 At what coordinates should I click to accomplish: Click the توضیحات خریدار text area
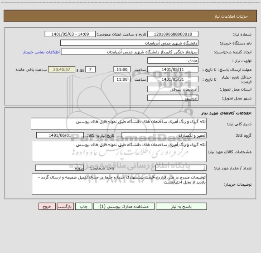coord(119,184)
